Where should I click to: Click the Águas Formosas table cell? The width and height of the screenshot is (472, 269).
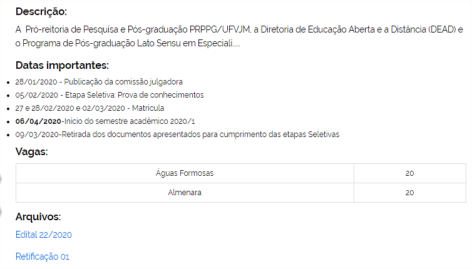(x=185, y=173)
